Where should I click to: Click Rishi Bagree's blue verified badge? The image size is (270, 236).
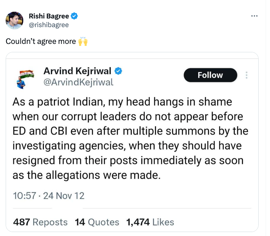75,16
